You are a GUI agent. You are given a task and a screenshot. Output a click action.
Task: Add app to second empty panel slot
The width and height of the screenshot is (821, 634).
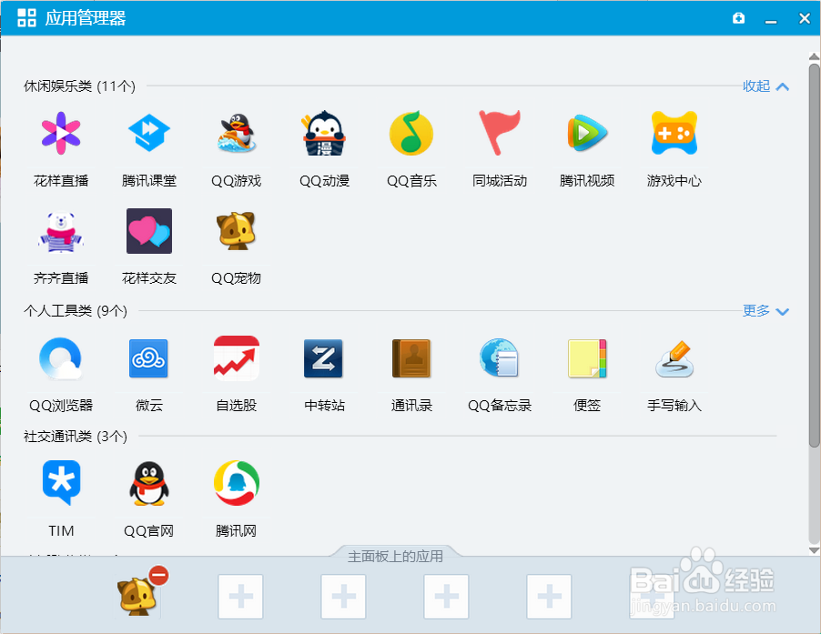click(x=343, y=597)
